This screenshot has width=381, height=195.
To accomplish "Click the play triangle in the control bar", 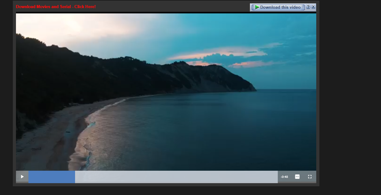I will pos(22,176).
